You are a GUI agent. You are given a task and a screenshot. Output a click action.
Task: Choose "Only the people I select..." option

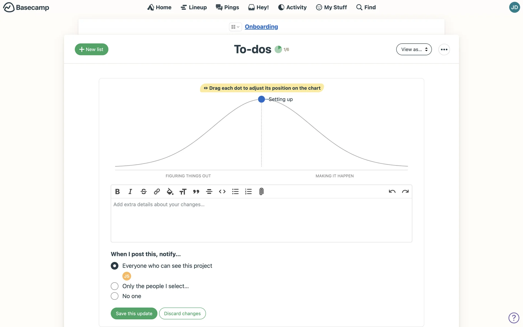click(x=115, y=286)
